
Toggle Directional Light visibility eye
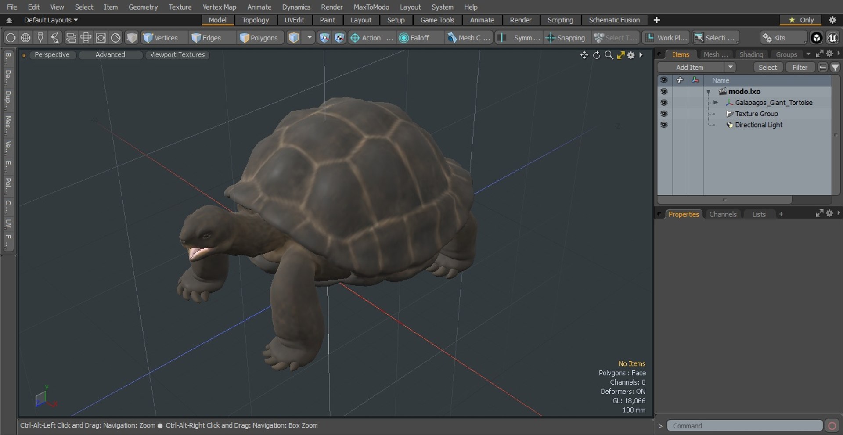pos(664,125)
